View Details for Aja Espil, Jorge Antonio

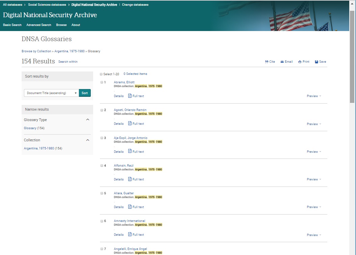119,151
